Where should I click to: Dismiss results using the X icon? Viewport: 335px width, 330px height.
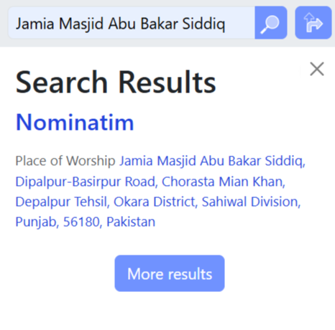point(317,69)
